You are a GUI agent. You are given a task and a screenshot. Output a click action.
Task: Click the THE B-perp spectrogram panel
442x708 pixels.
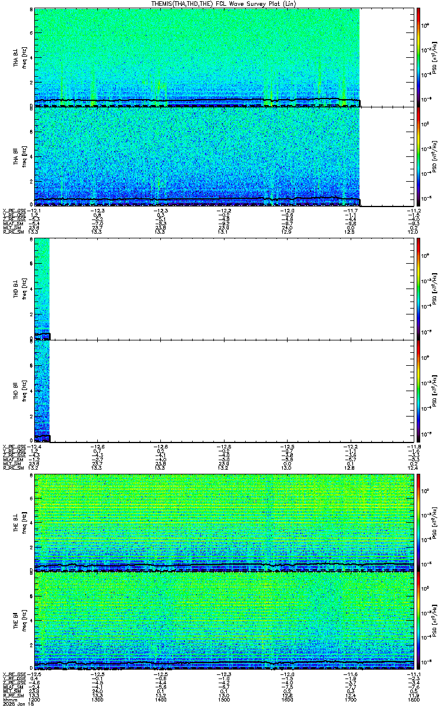click(225, 522)
